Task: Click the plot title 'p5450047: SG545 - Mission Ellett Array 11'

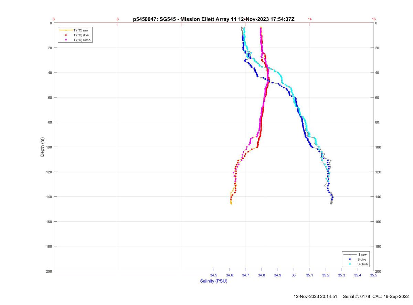Action: pyautogui.click(x=185, y=19)
